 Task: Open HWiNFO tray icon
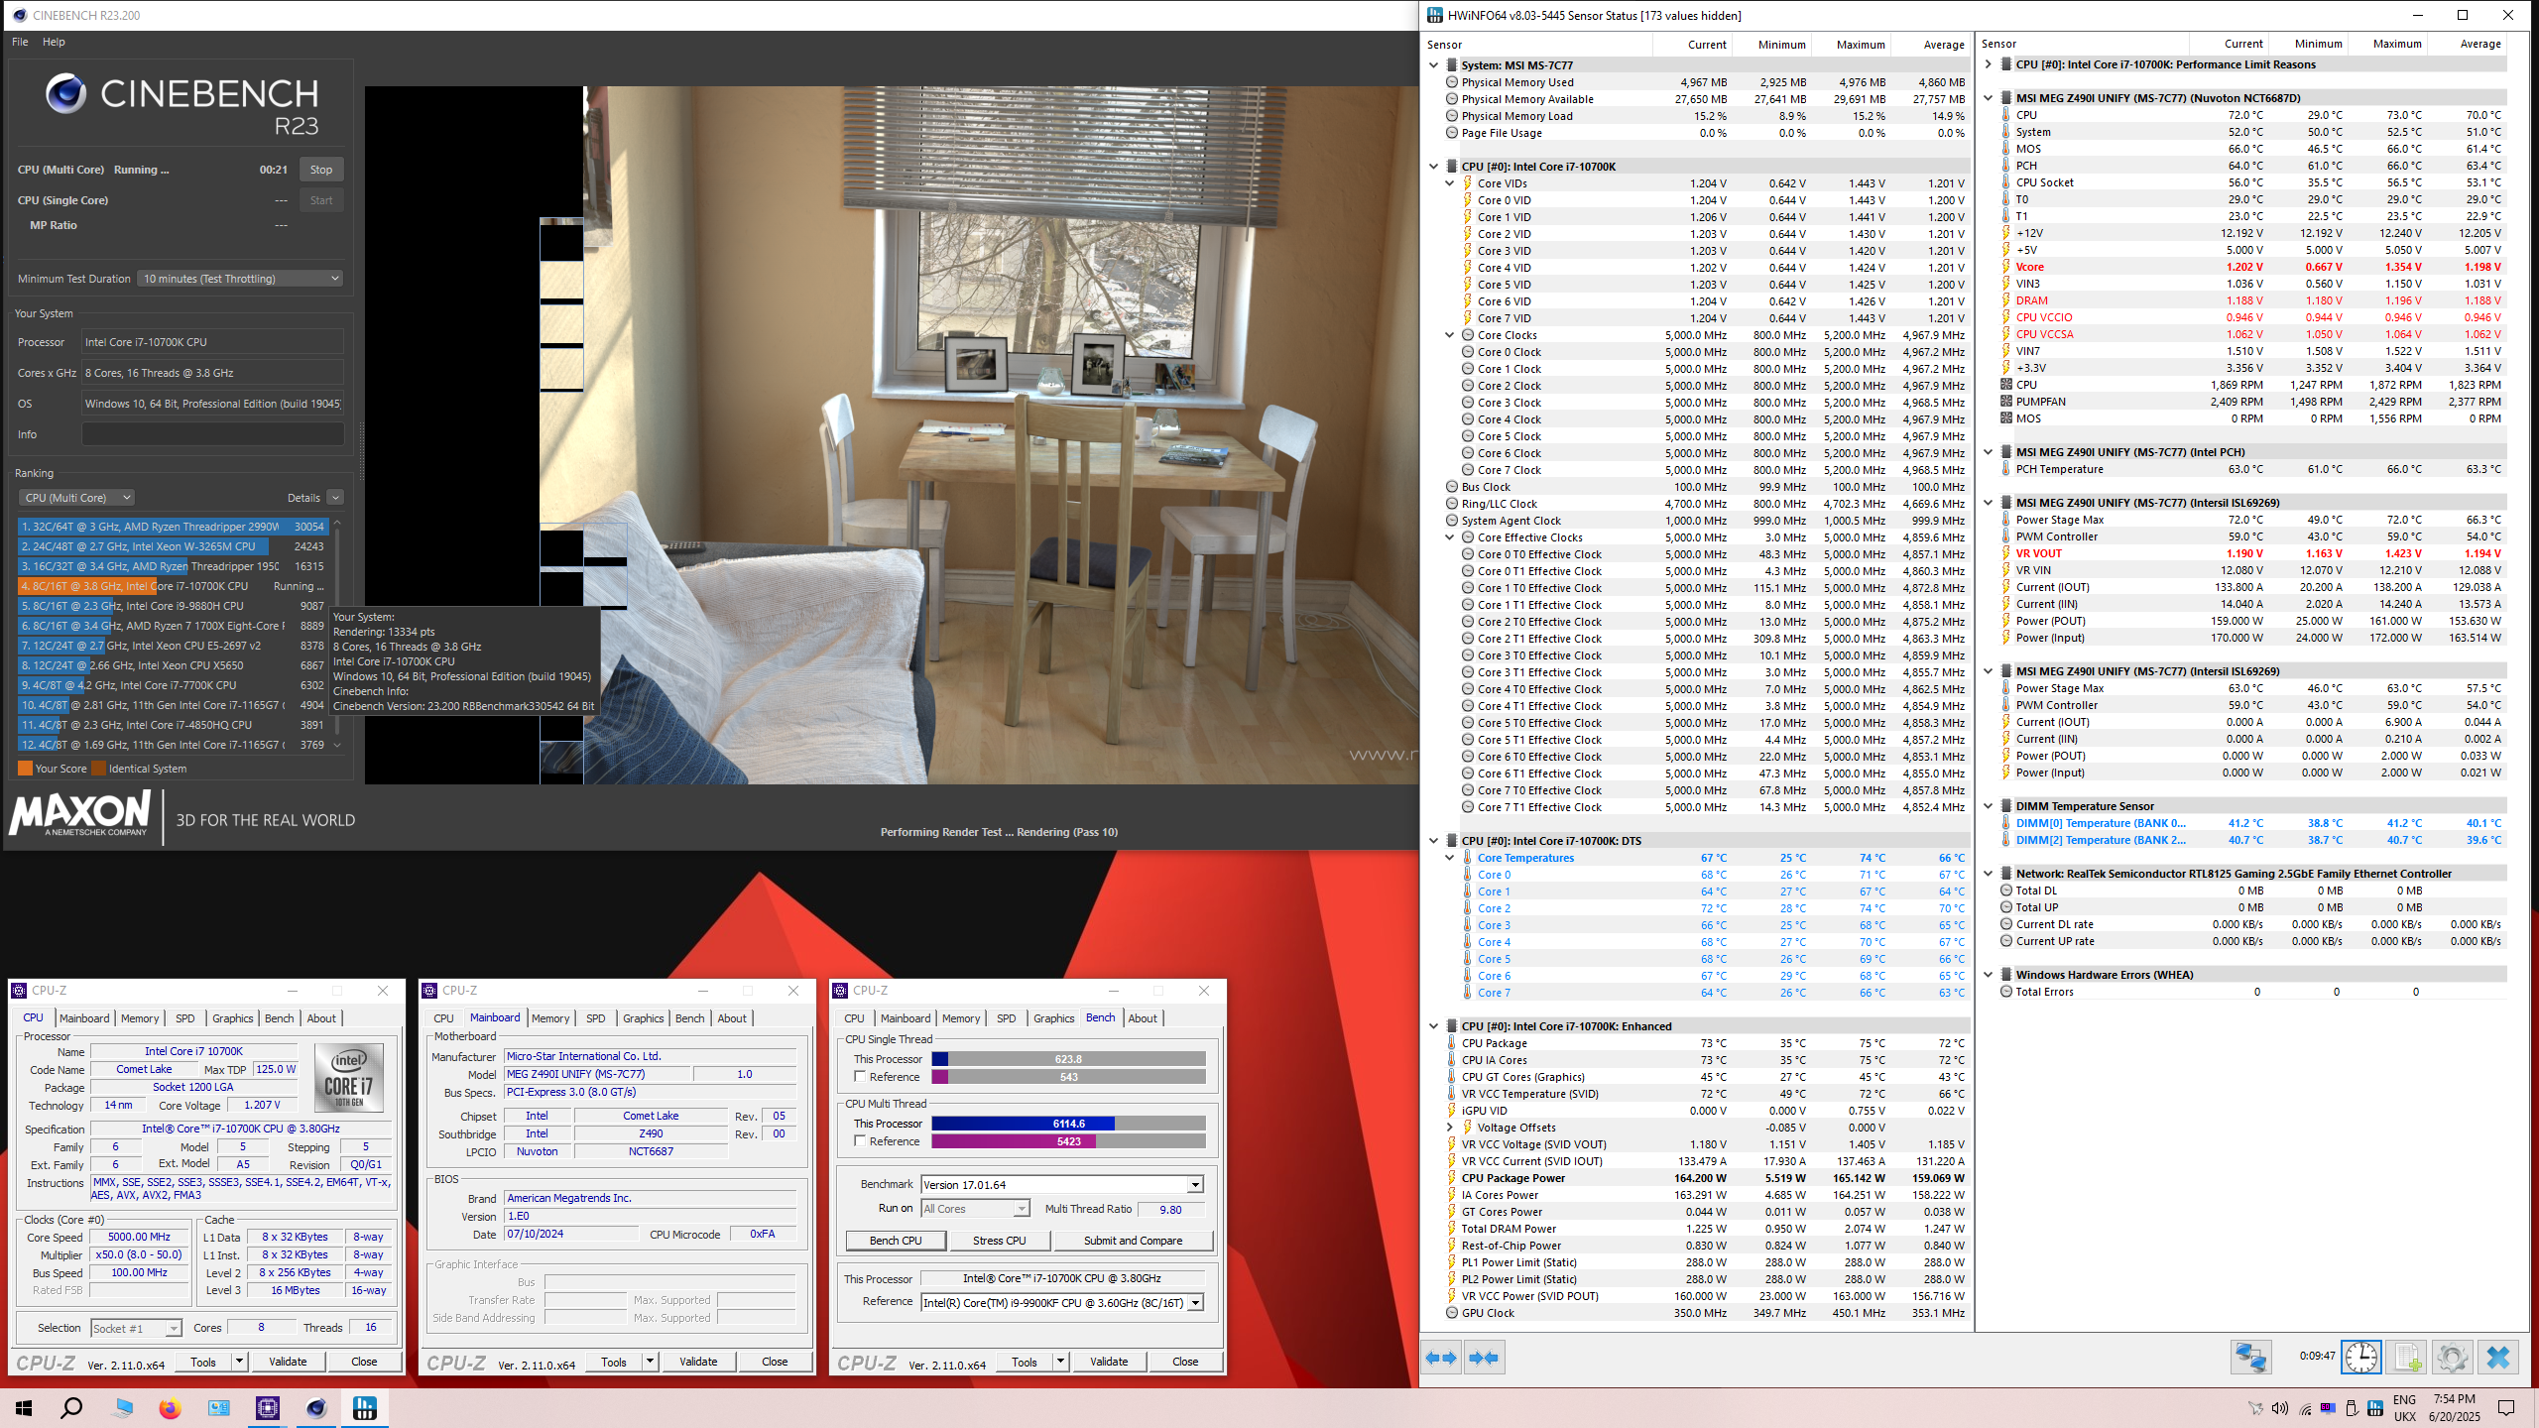point(2375,1408)
